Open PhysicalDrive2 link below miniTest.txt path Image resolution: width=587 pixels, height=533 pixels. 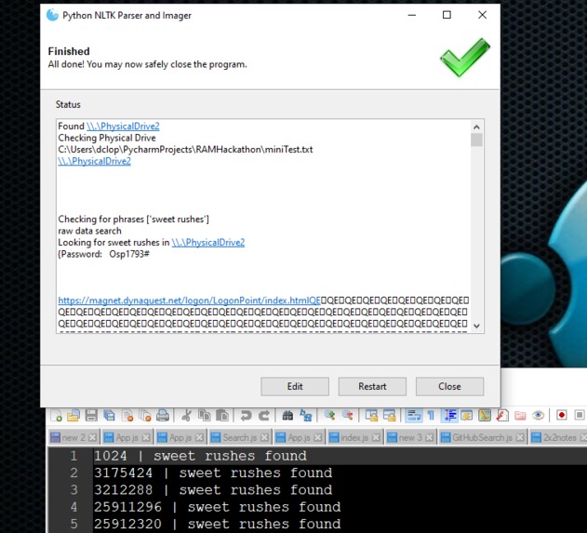coord(94,161)
